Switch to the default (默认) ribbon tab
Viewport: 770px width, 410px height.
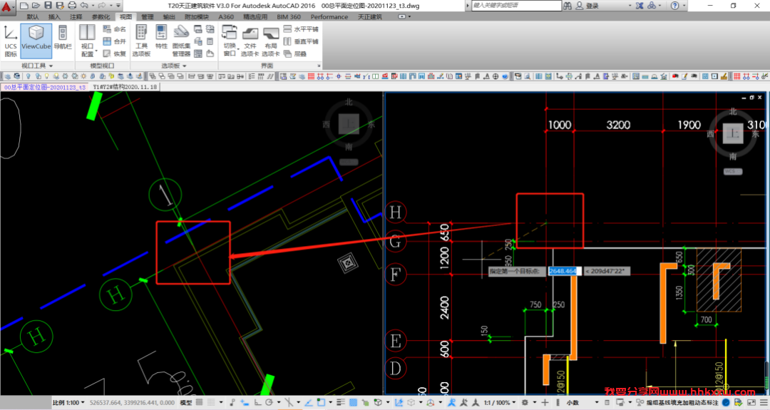click(33, 16)
